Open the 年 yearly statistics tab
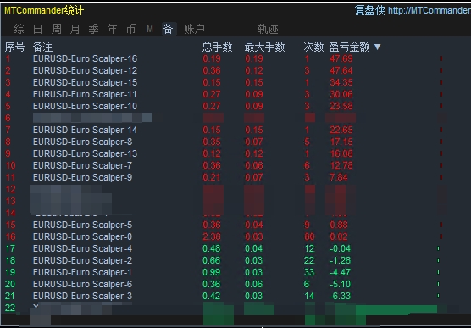This screenshot has height=328, width=471. coord(112,29)
